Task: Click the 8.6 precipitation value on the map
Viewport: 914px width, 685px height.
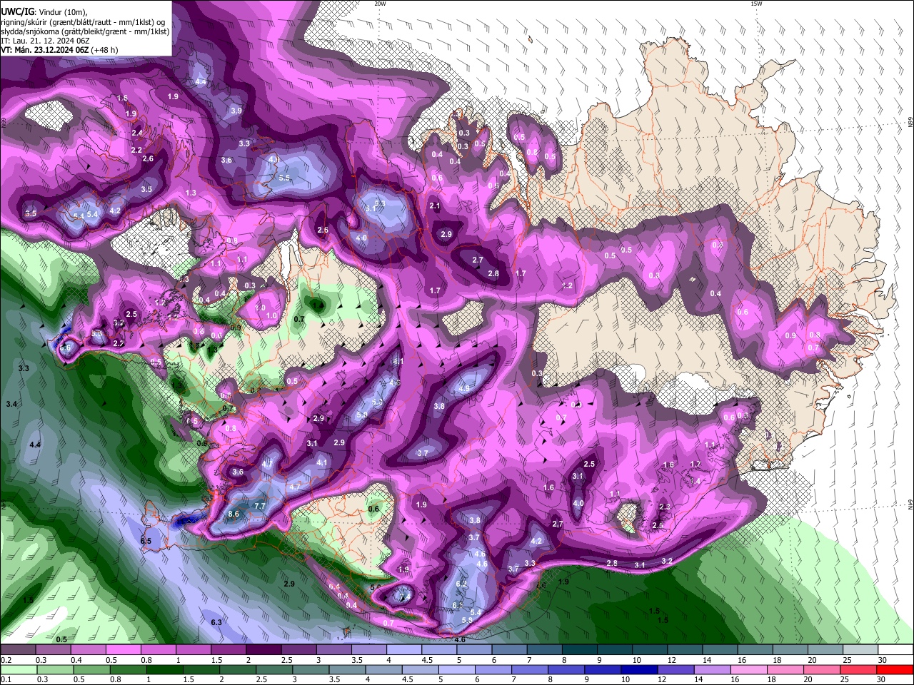Action: point(233,514)
